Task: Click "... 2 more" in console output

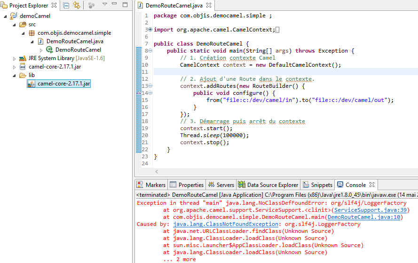Action: click(x=180, y=259)
